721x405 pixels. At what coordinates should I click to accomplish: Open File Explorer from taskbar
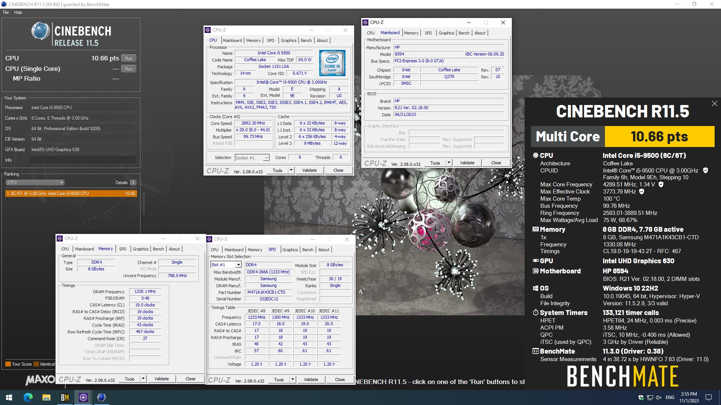pos(46,397)
